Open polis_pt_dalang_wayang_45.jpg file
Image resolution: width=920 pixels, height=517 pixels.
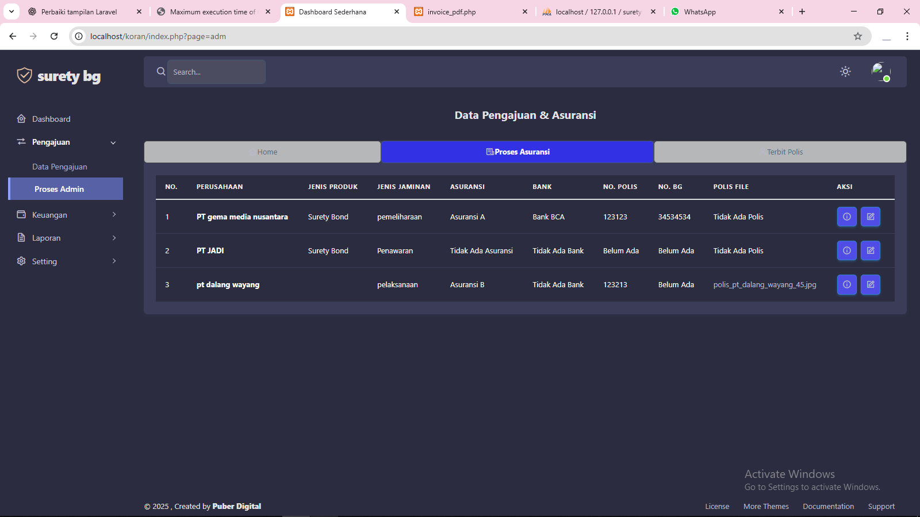(765, 284)
